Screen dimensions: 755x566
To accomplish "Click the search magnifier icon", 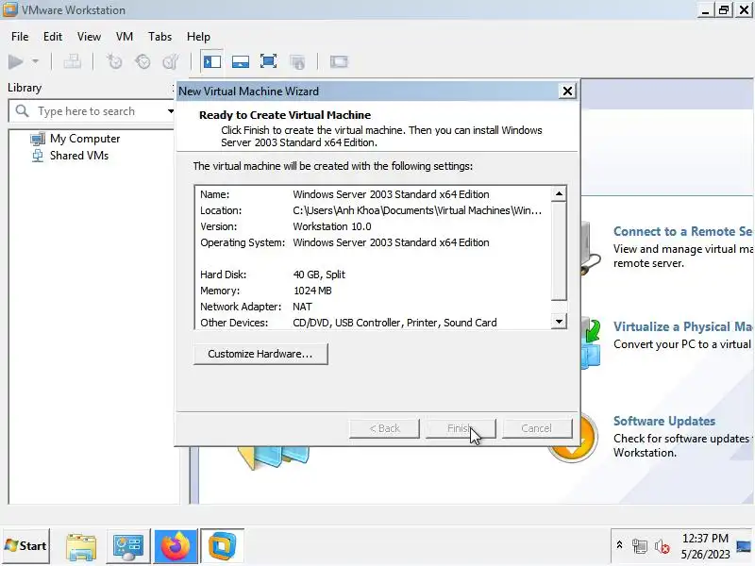I will click(22, 111).
